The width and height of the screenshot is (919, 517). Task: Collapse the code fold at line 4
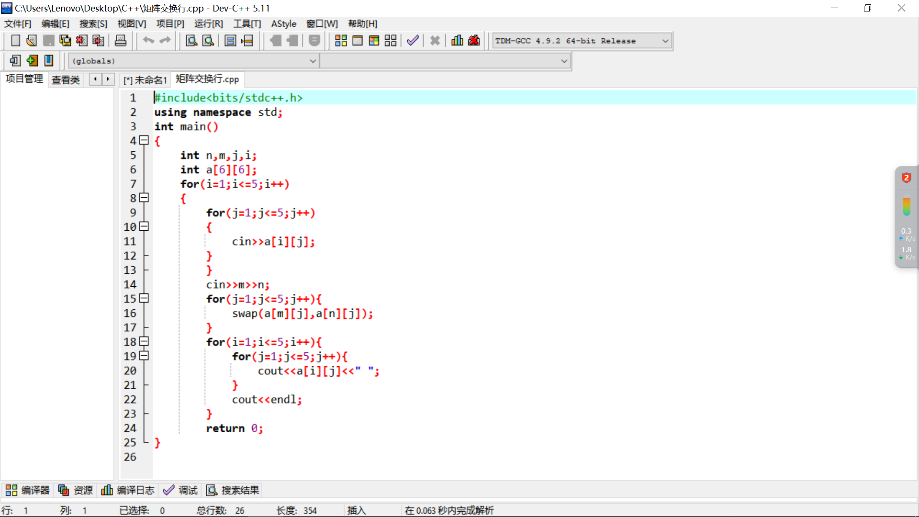144,140
